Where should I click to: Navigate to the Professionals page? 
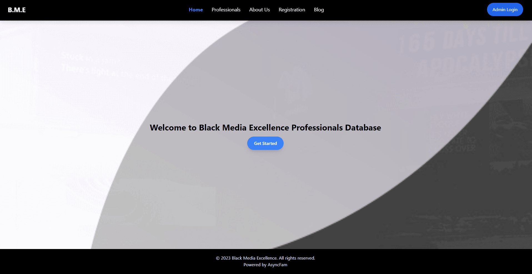coord(226,9)
